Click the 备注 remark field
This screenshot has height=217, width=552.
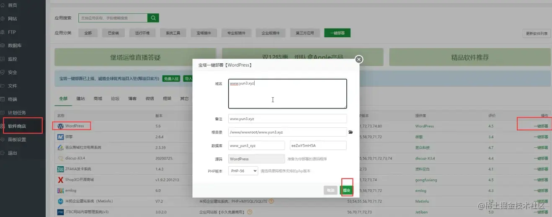(287, 119)
